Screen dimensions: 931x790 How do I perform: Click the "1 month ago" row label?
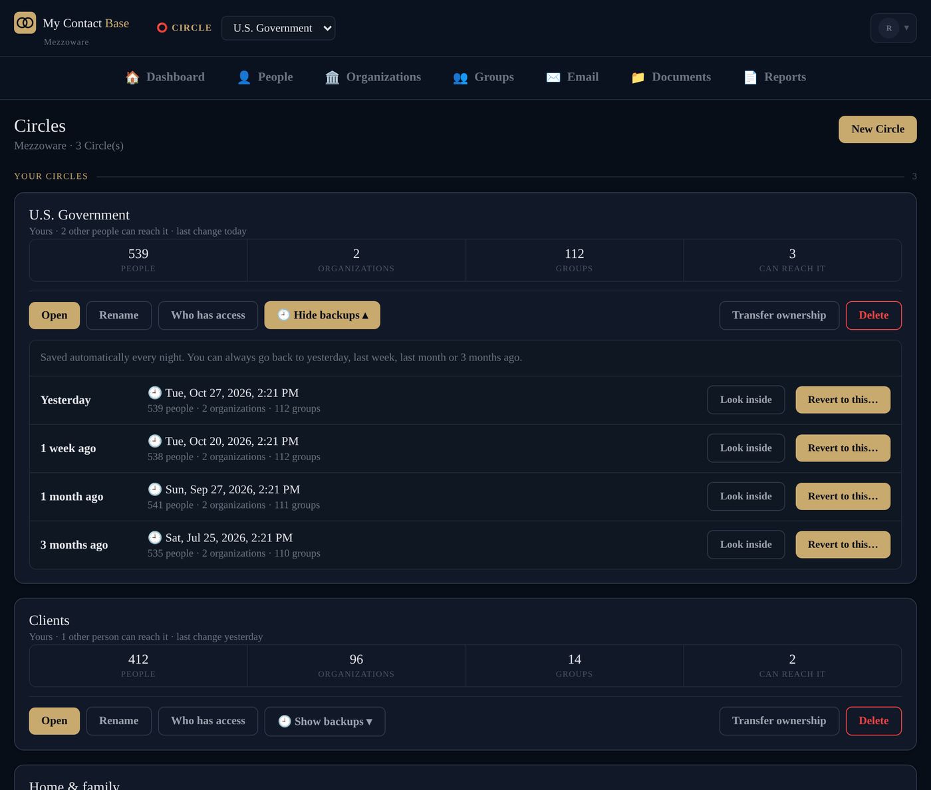pos(72,496)
